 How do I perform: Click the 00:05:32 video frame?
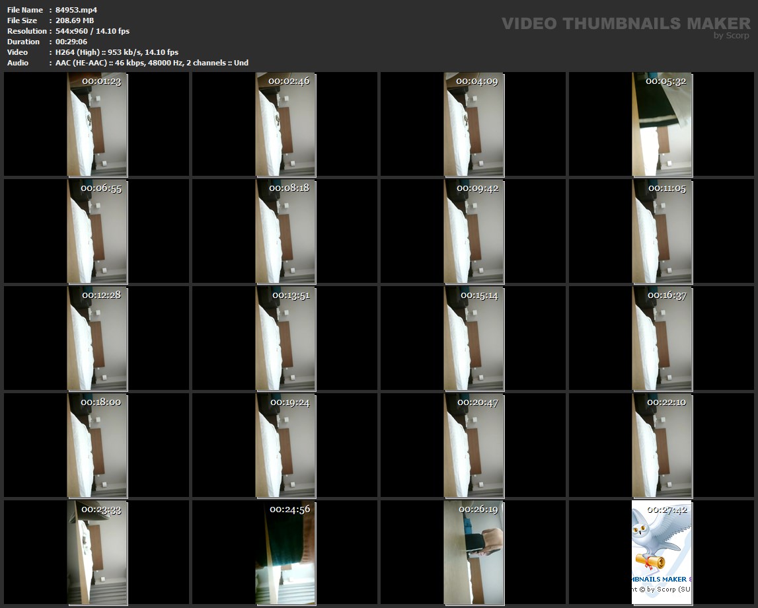tap(662, 125)
